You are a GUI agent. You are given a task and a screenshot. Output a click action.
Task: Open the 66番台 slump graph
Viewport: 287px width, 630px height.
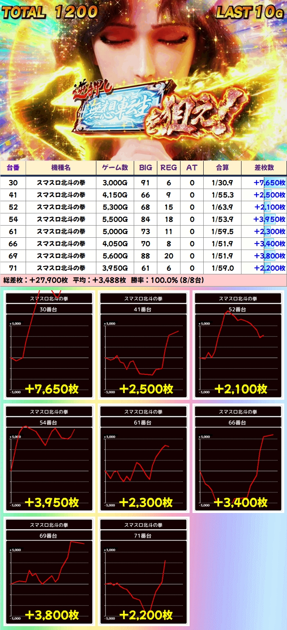point(238,458)
